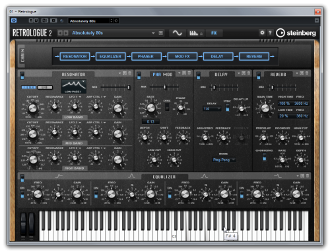
Task: Toggle the Delay effect power switch
Action: click(198, 76)
